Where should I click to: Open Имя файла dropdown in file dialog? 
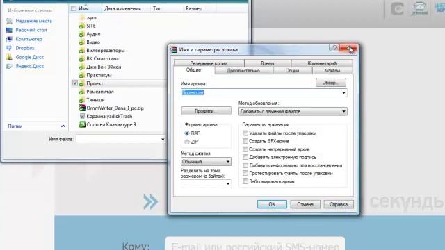[x=163, y=139]
